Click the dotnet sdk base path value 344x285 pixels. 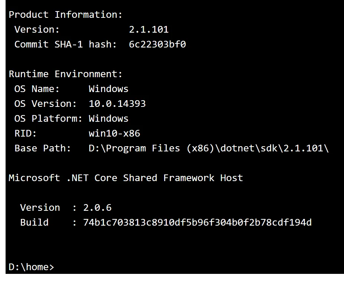[x=208, y=148]
